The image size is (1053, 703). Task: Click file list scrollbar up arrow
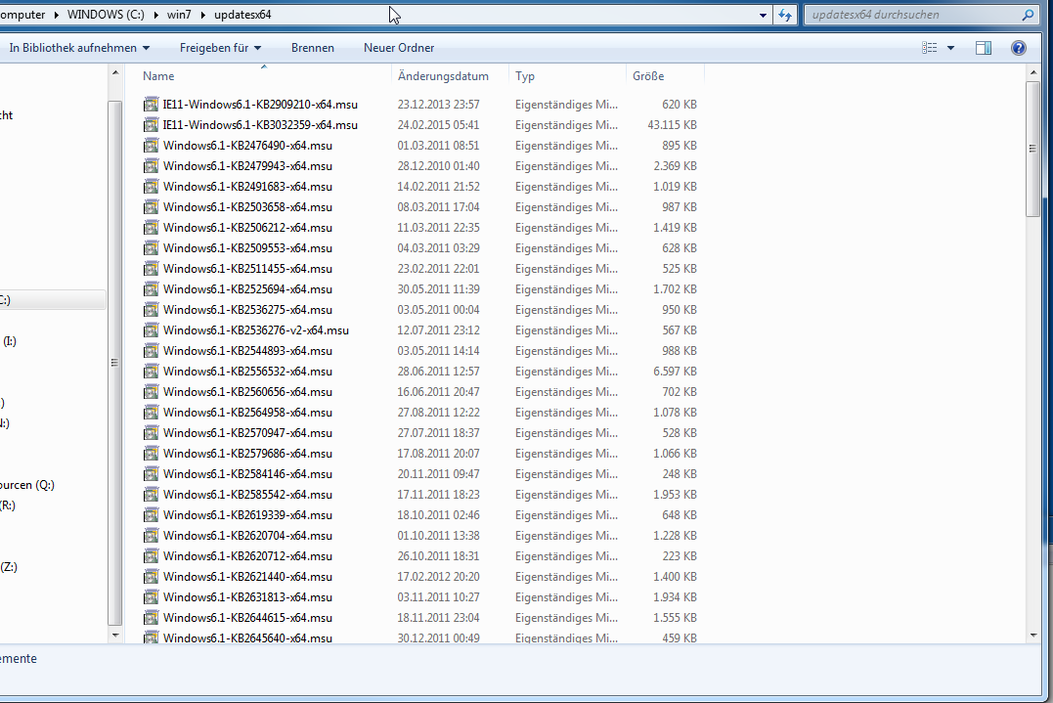pos(1032,72)
